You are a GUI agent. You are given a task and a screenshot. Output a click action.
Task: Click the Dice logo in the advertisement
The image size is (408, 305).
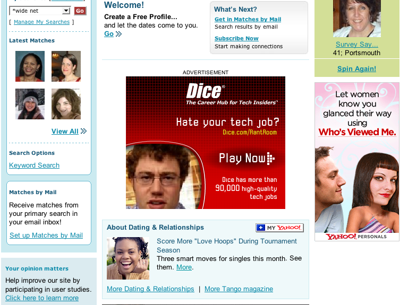(x=205, y=91)
